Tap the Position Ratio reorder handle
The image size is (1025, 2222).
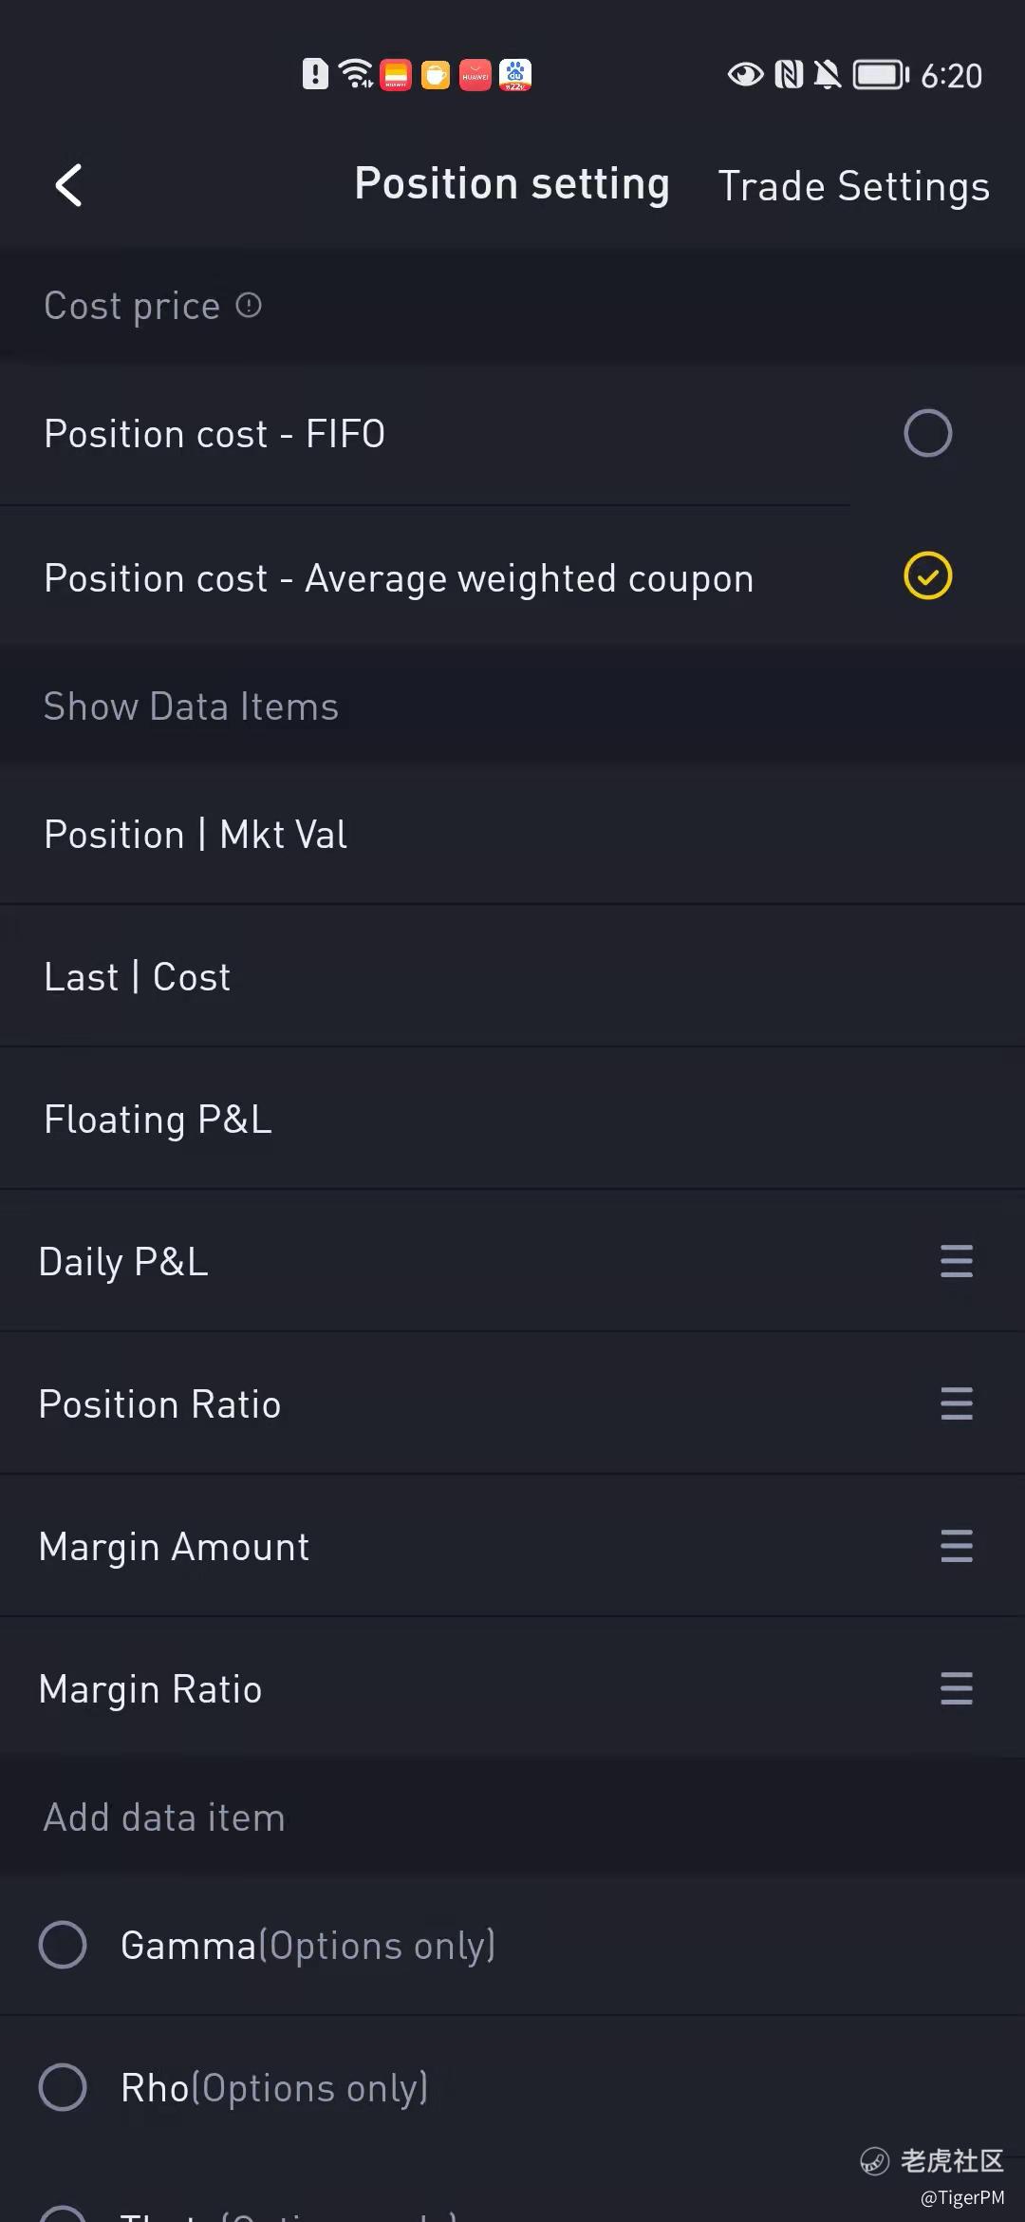[956, 1403]
